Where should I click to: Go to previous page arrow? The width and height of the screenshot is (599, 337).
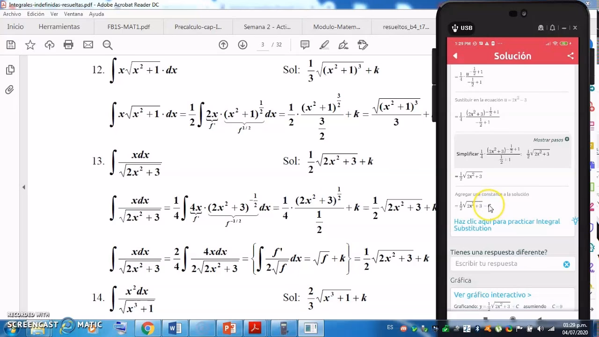223,45
